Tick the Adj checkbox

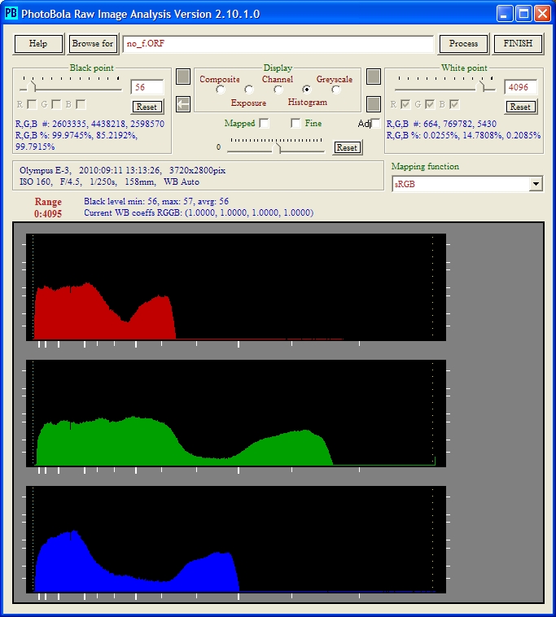(x=376, y=123)
